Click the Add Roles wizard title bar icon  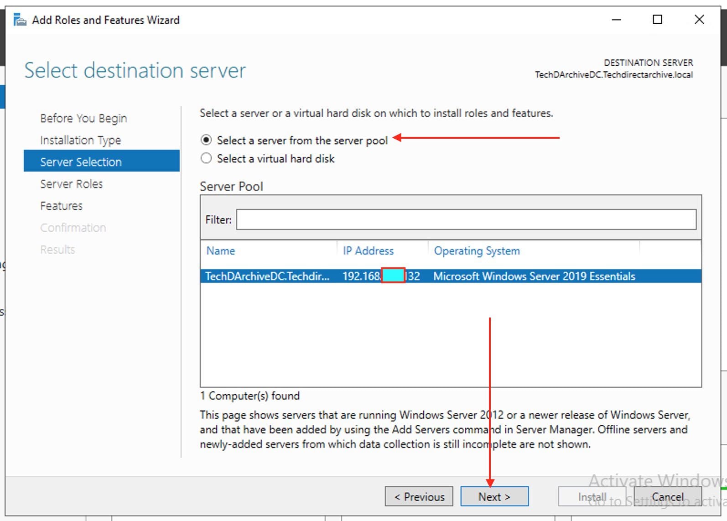click(x=20, y=20)
